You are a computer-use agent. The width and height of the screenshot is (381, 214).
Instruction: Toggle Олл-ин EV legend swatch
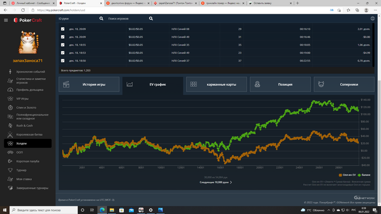340,175
